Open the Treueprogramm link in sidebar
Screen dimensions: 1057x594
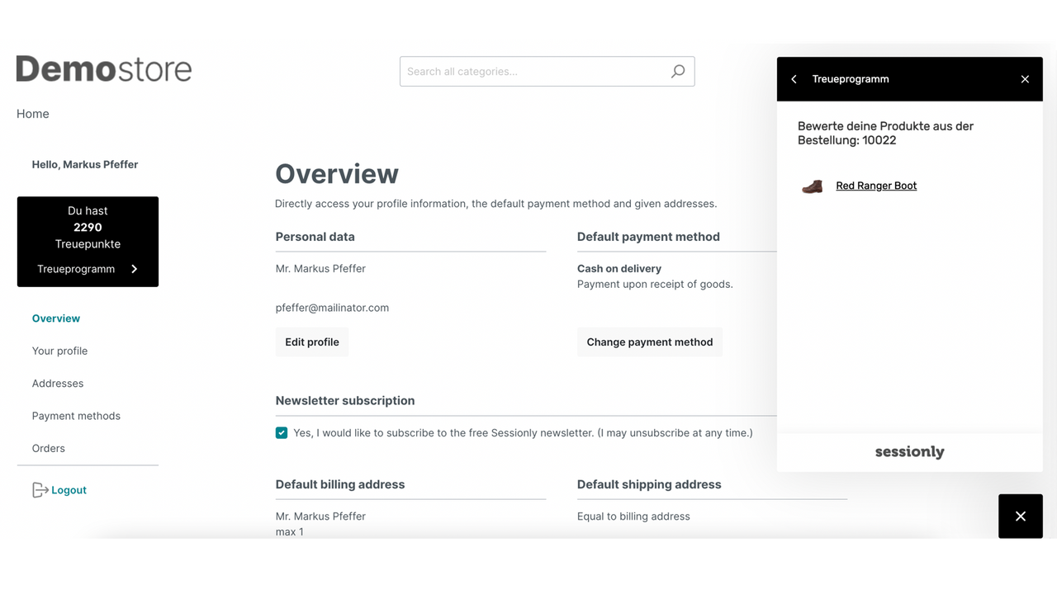(76, 269)
